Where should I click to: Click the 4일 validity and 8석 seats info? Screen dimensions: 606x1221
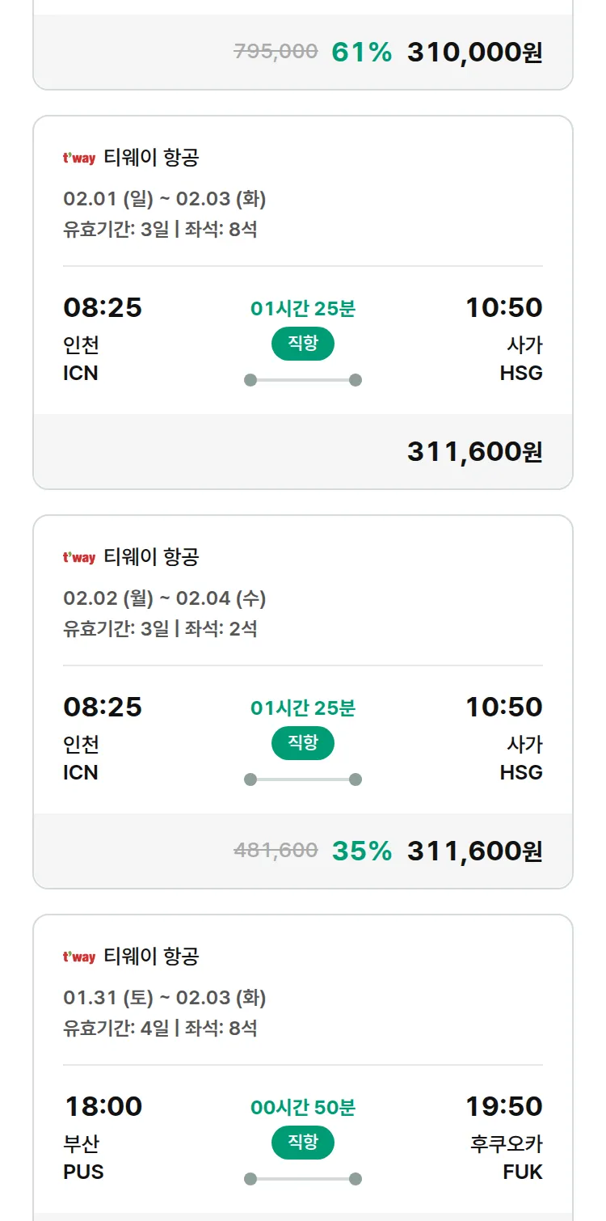(x=160, y=1029)
